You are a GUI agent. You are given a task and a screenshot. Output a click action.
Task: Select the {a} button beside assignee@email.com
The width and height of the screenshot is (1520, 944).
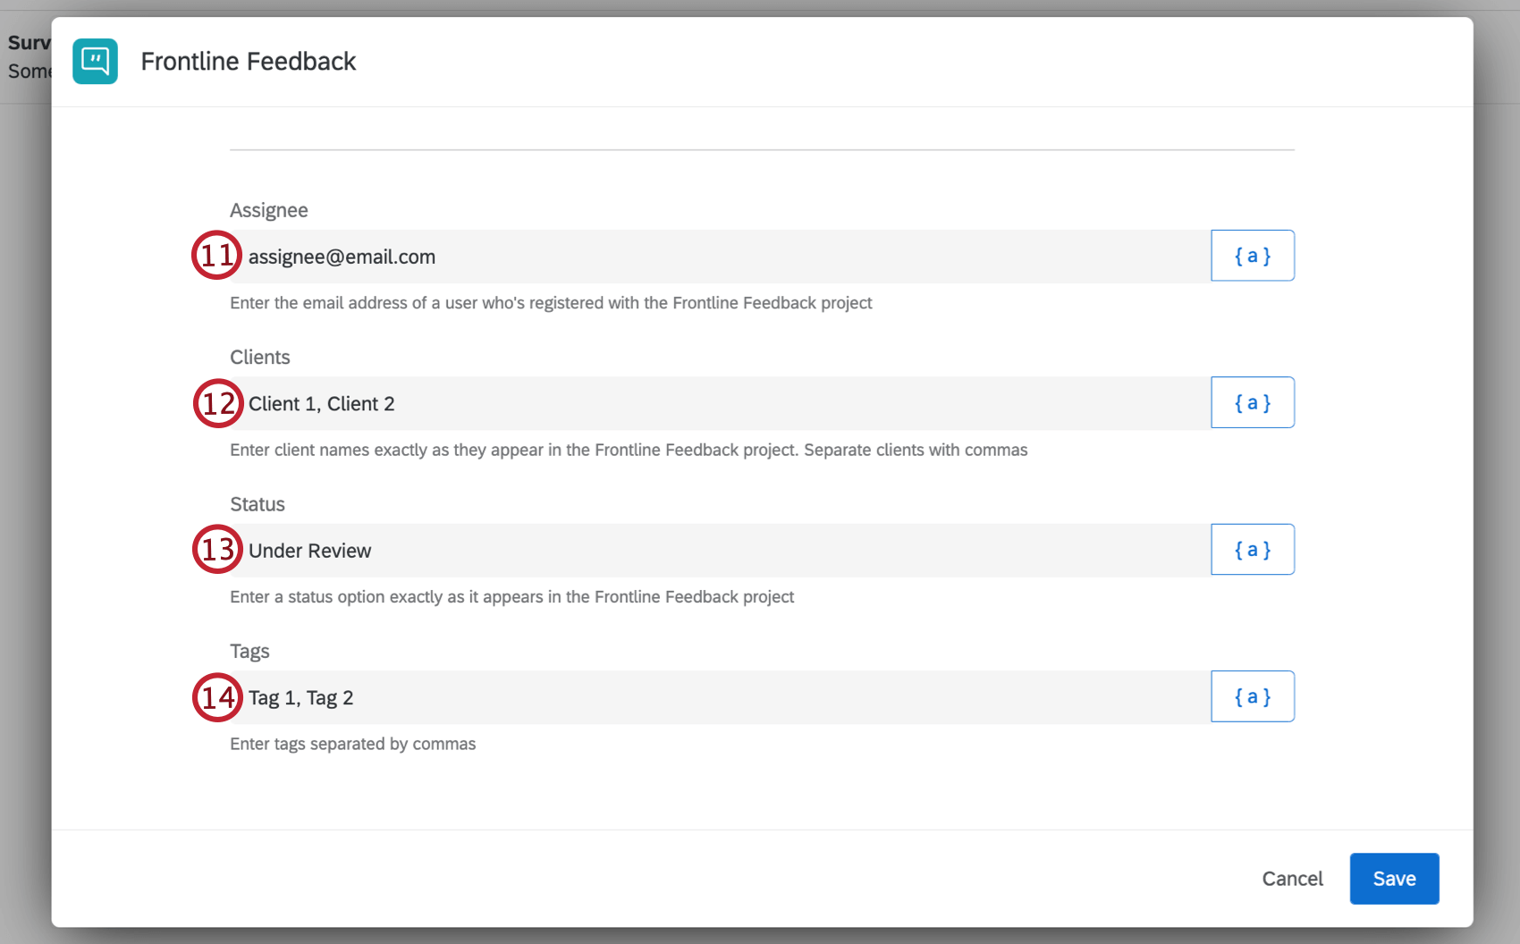[1252, 256]
